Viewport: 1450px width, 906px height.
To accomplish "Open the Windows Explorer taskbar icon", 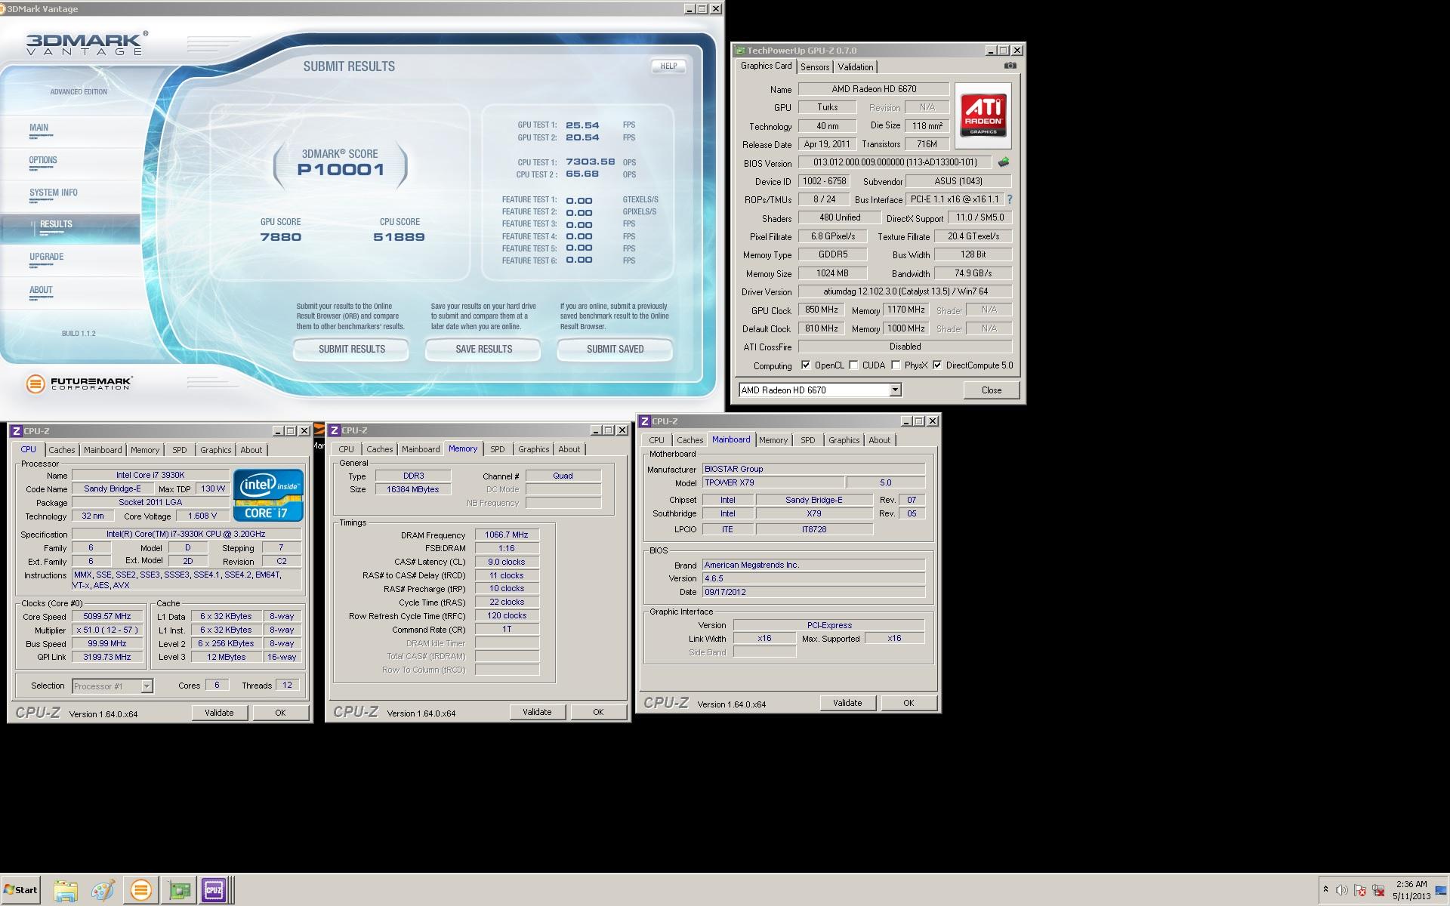I will point(66,890).
